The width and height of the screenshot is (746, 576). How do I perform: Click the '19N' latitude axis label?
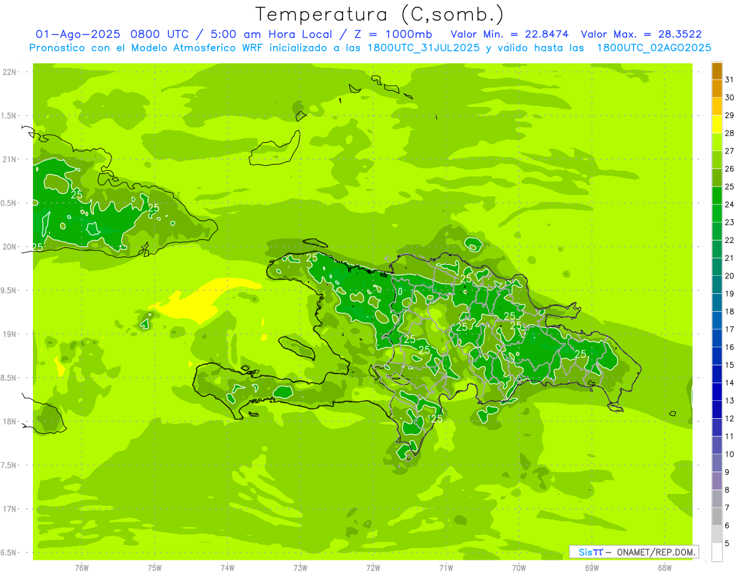click(9, 334)
